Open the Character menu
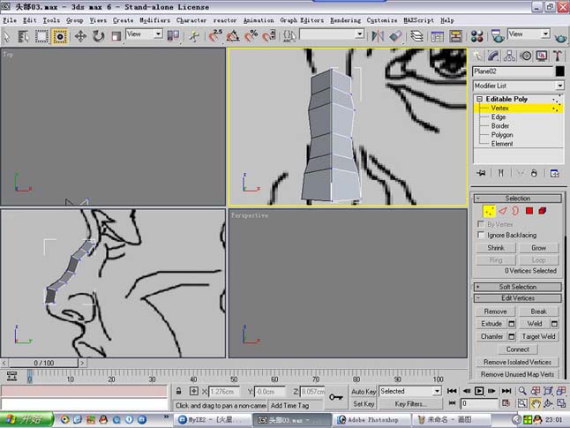Image resolution: width=570 pixels, height=428 pixels. click(191, 20)
